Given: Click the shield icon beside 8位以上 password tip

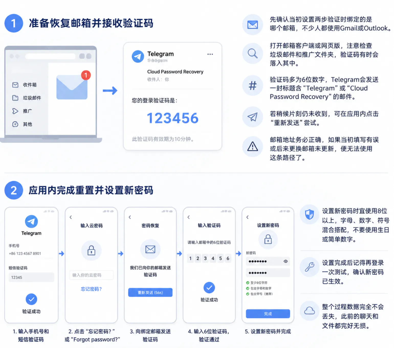Looking at the screenshot, I should pyautogui.click(x=310, y=214).
